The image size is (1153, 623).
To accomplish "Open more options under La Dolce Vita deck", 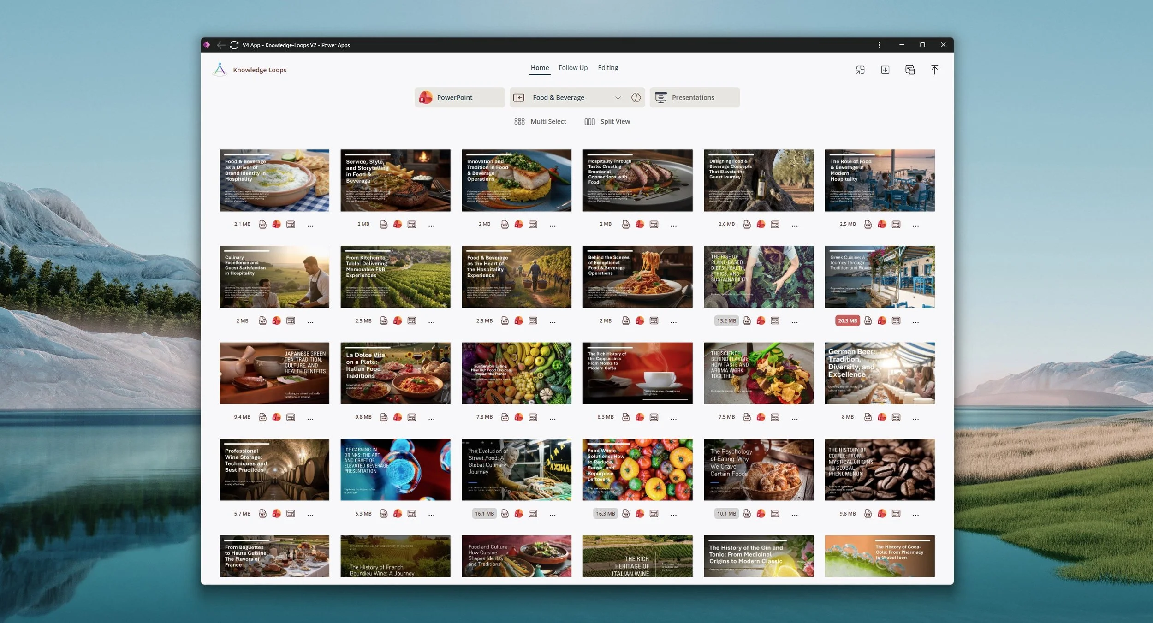I will point(431,418).
